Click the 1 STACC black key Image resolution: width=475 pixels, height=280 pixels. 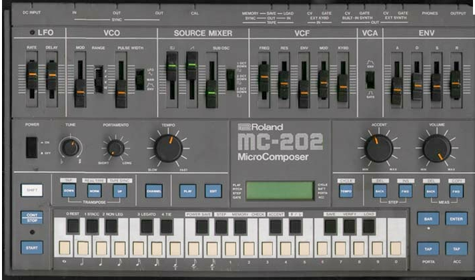(92, 226)
